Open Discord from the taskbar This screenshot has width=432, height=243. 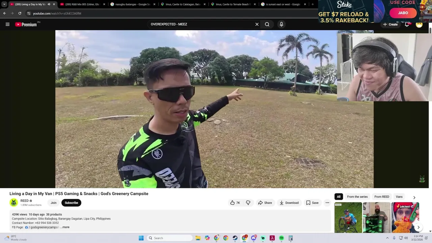point(253,238)
